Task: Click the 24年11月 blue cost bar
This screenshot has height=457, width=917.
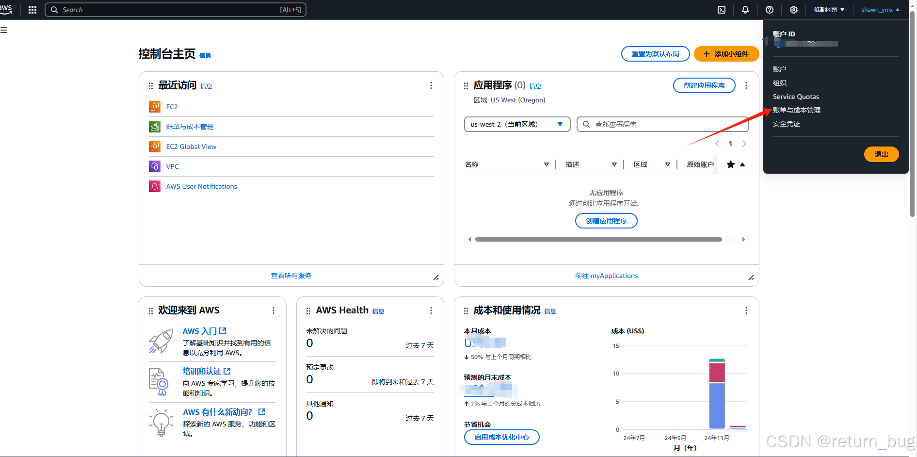Action: 717,406
